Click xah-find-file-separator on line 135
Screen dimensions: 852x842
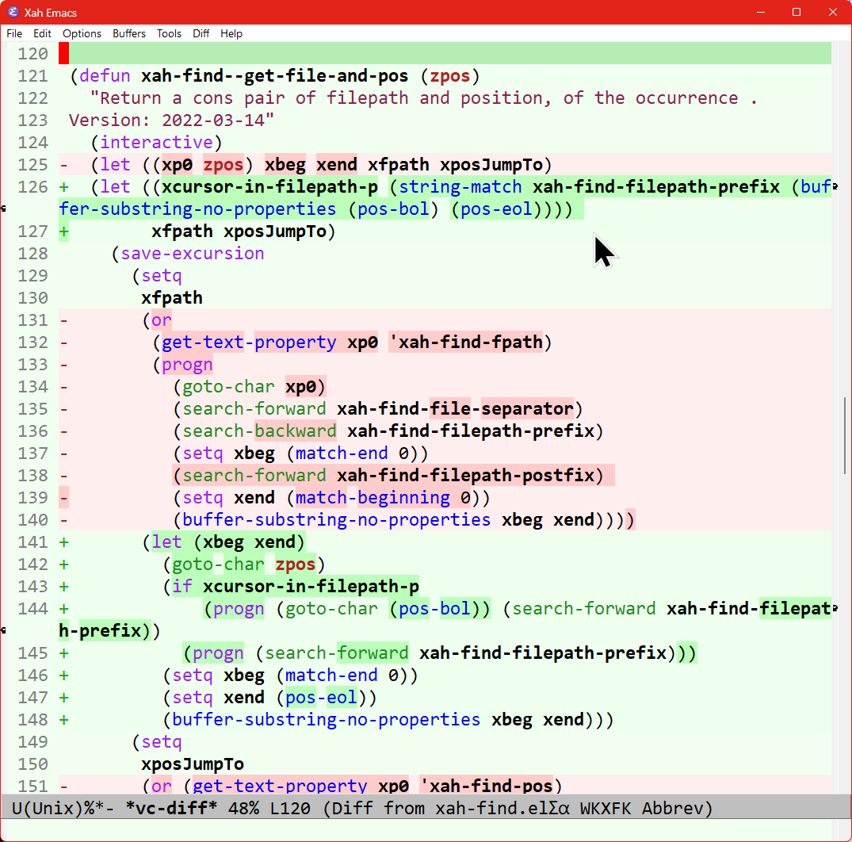click(x=455, y=409)
